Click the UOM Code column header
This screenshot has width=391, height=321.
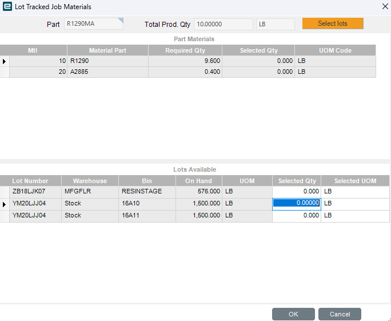(335, 50)
